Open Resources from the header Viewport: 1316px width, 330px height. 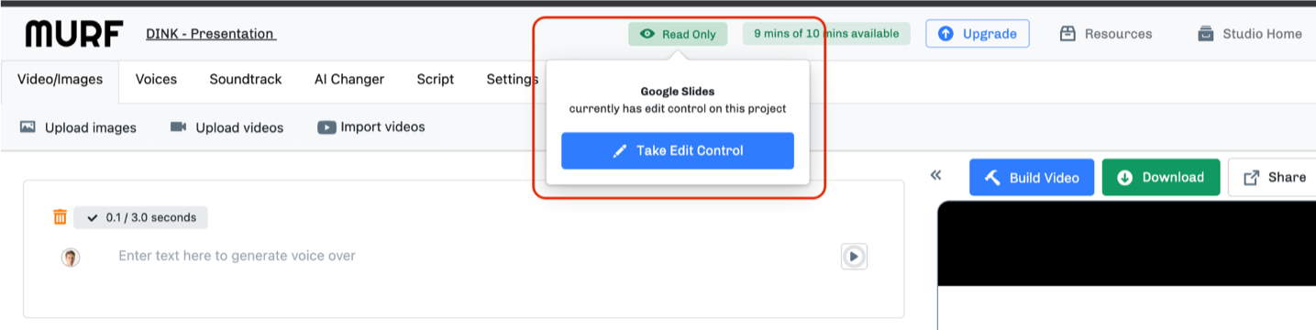coord(1106,34)
